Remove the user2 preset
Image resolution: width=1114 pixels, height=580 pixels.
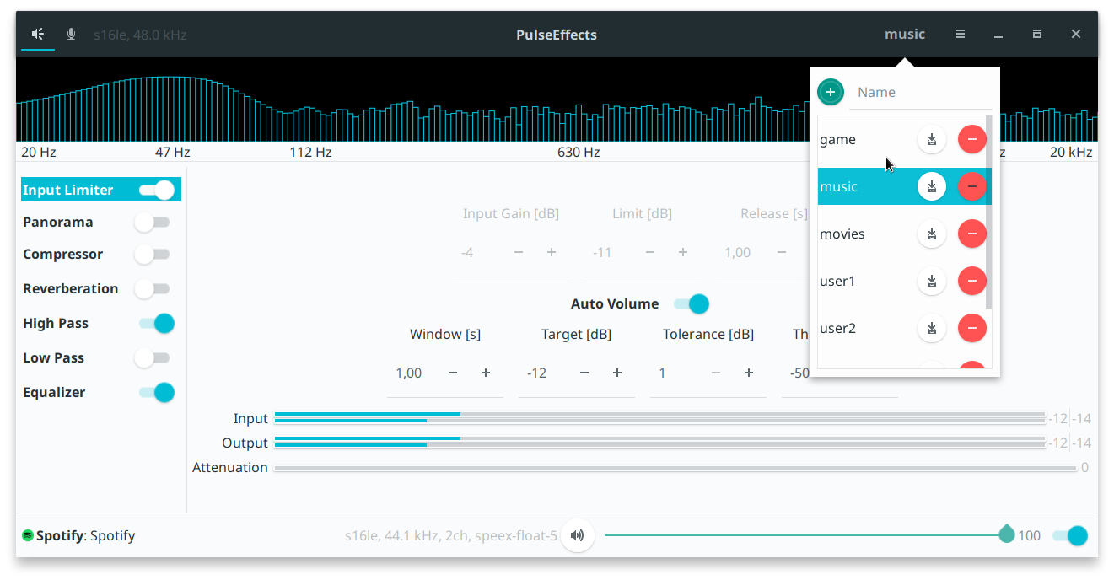click(x=972, y=328)
